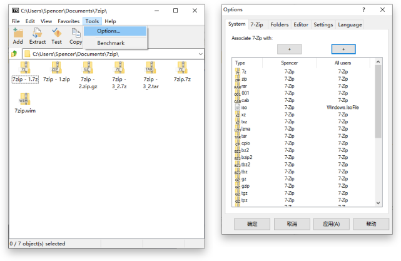Open the Help menu

point(110,21)
